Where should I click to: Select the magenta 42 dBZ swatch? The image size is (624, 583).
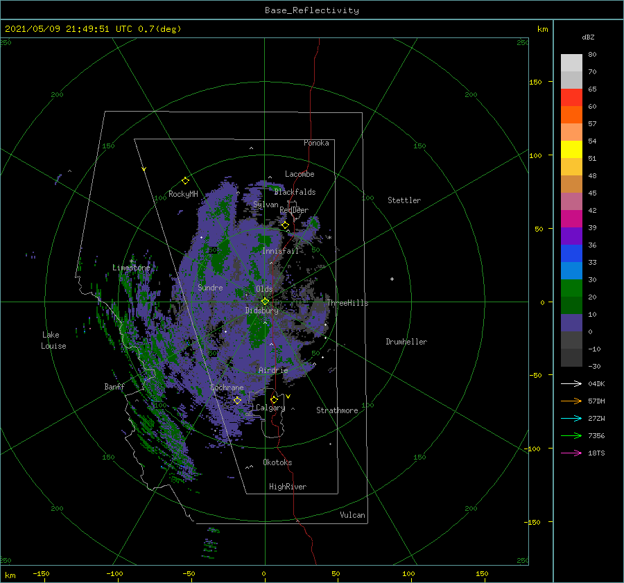tap(571, 219)
